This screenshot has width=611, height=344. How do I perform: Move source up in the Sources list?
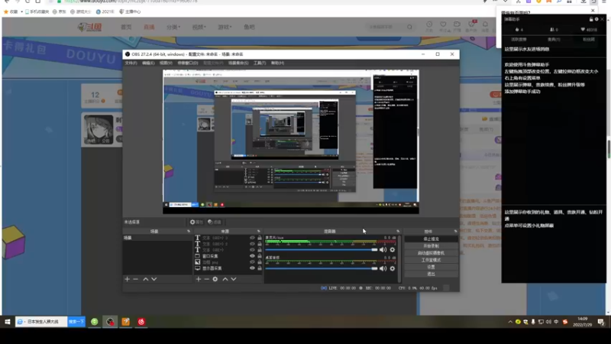(225, 279)
